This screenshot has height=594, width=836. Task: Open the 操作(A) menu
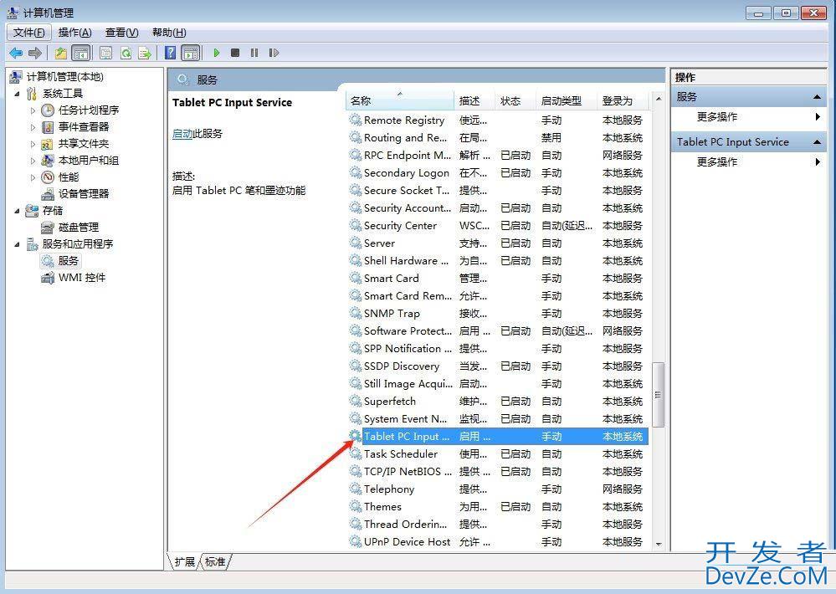[74, 33]
